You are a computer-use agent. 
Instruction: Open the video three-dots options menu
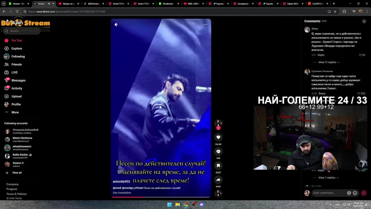coord(205,25)
